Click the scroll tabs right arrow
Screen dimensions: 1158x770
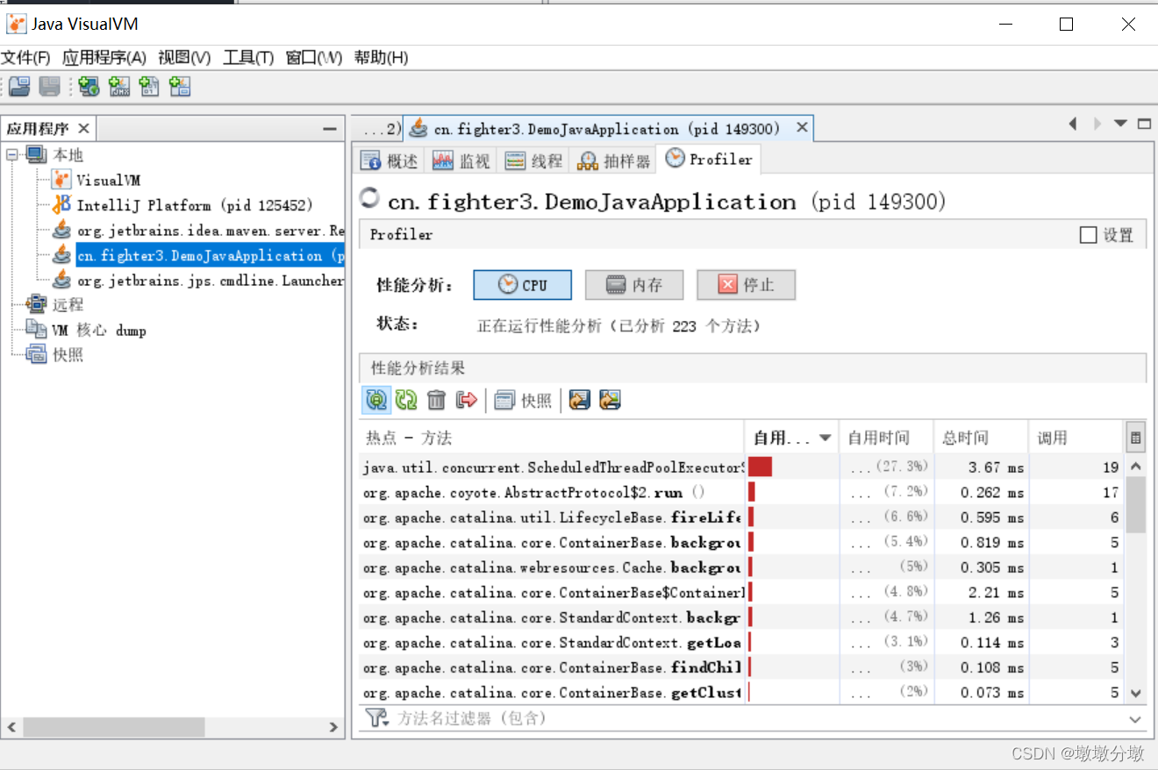(x=1097, y=124)
